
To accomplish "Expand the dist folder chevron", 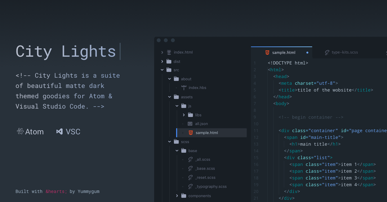I will (162, 61).
